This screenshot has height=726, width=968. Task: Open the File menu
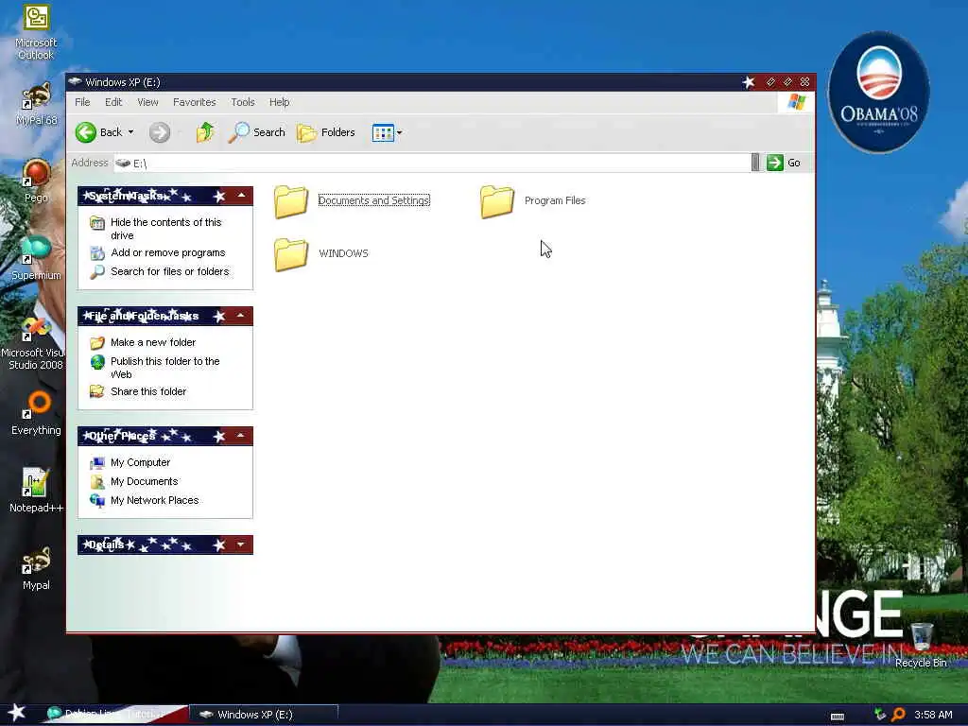[x=82, y=102]
